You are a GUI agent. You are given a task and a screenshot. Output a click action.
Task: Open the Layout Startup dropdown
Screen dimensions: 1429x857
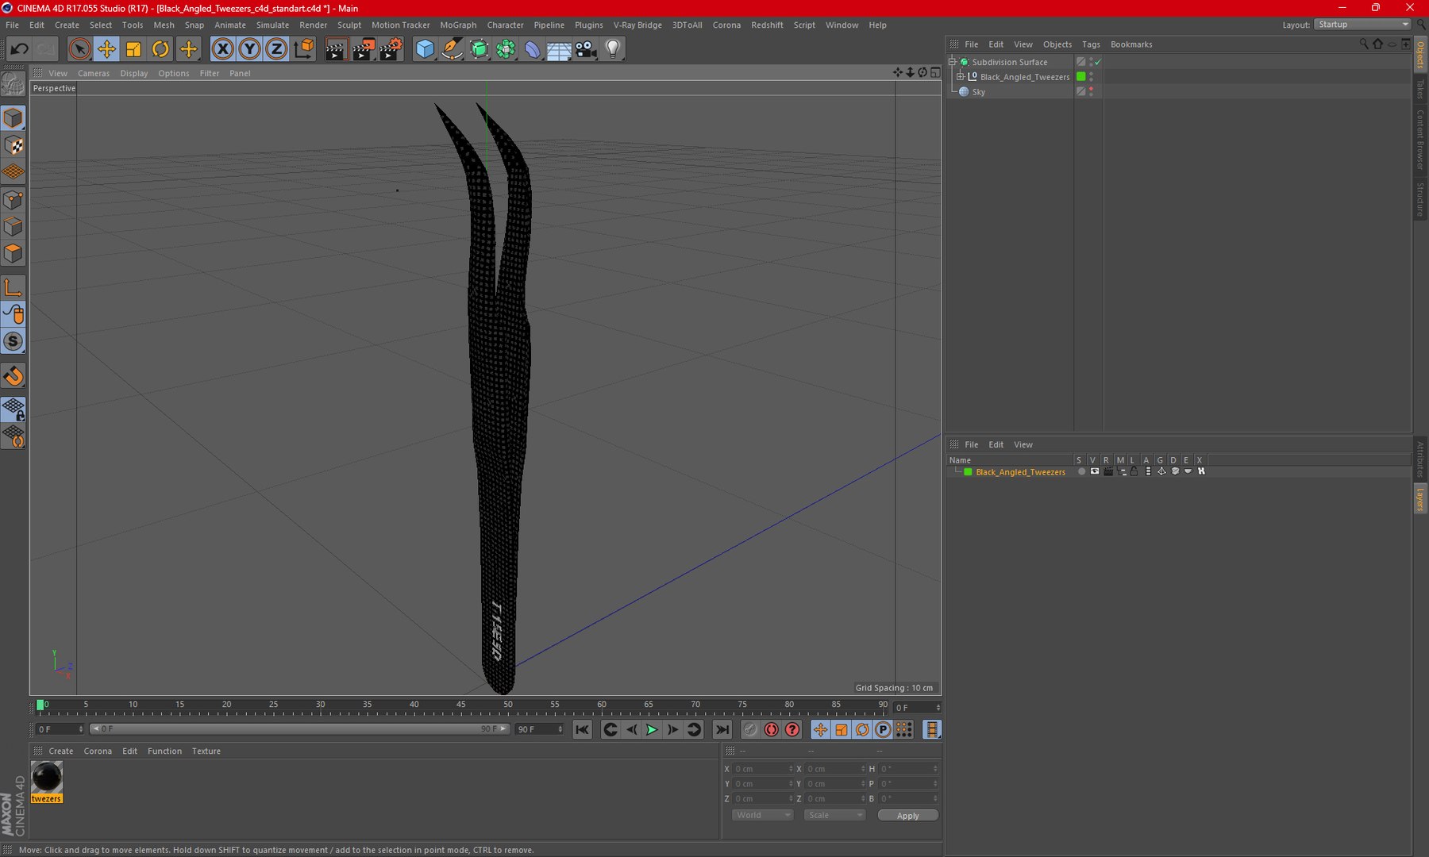[1362, 25]
